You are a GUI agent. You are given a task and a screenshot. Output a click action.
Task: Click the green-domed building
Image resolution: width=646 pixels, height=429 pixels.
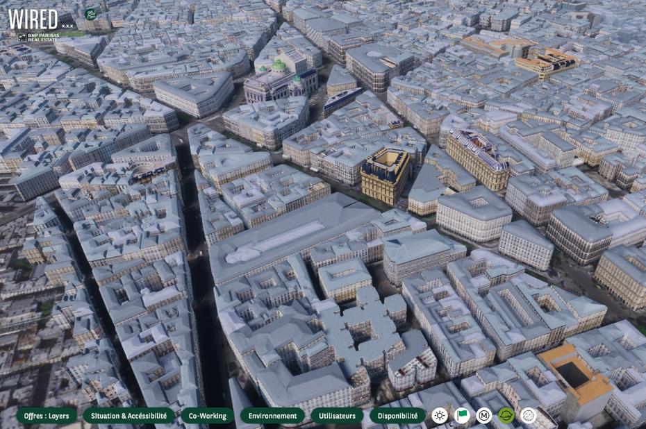click(278, 78)
